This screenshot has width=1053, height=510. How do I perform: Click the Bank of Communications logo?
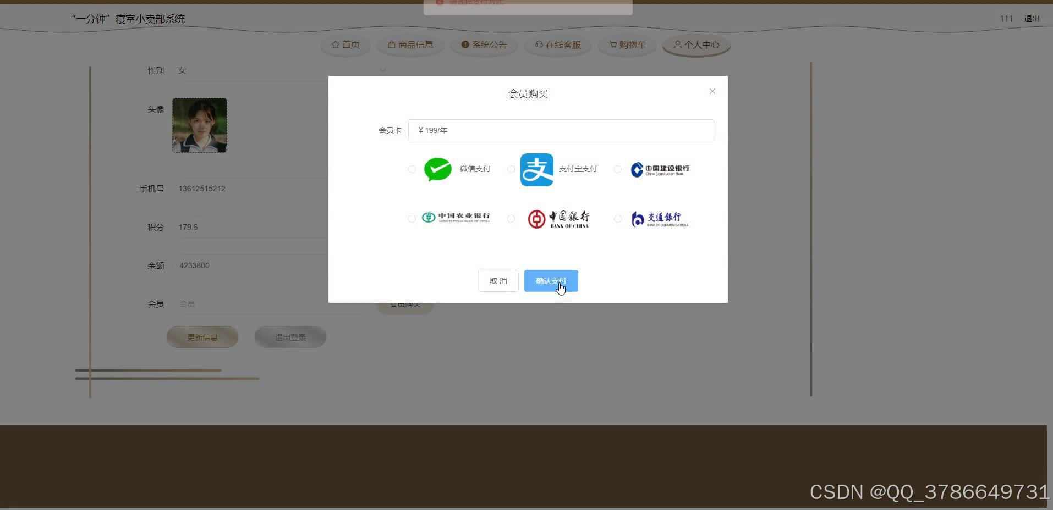660,219
